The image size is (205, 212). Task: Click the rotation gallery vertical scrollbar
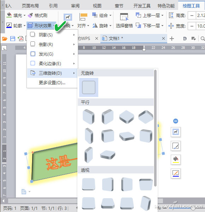coord(155,128)
